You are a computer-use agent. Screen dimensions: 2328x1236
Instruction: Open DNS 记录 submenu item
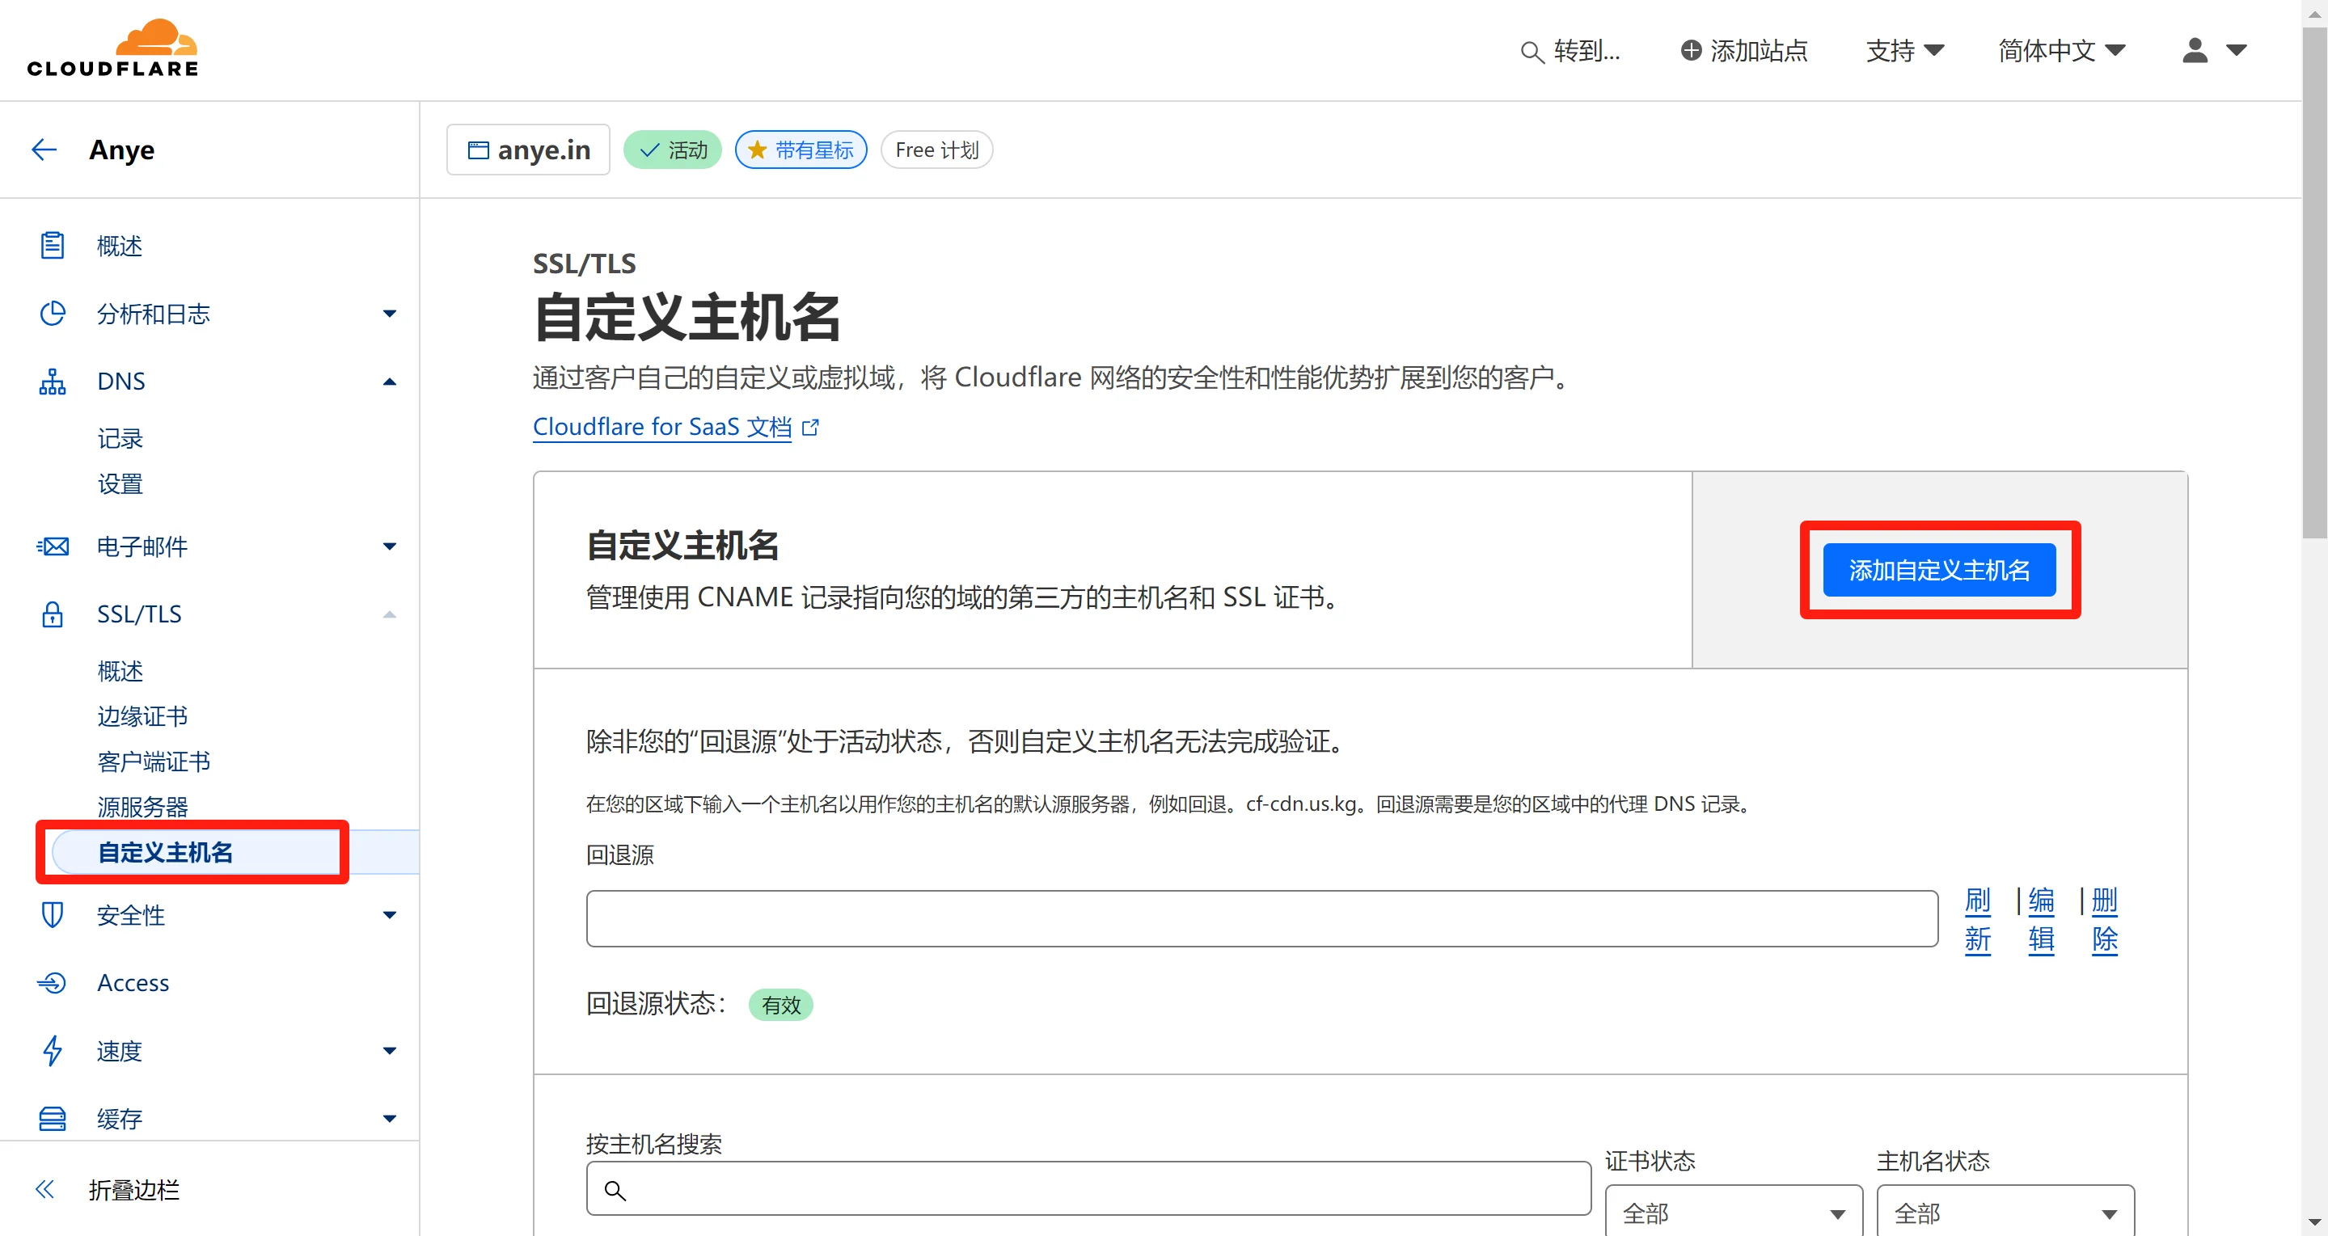click(120, 439)
